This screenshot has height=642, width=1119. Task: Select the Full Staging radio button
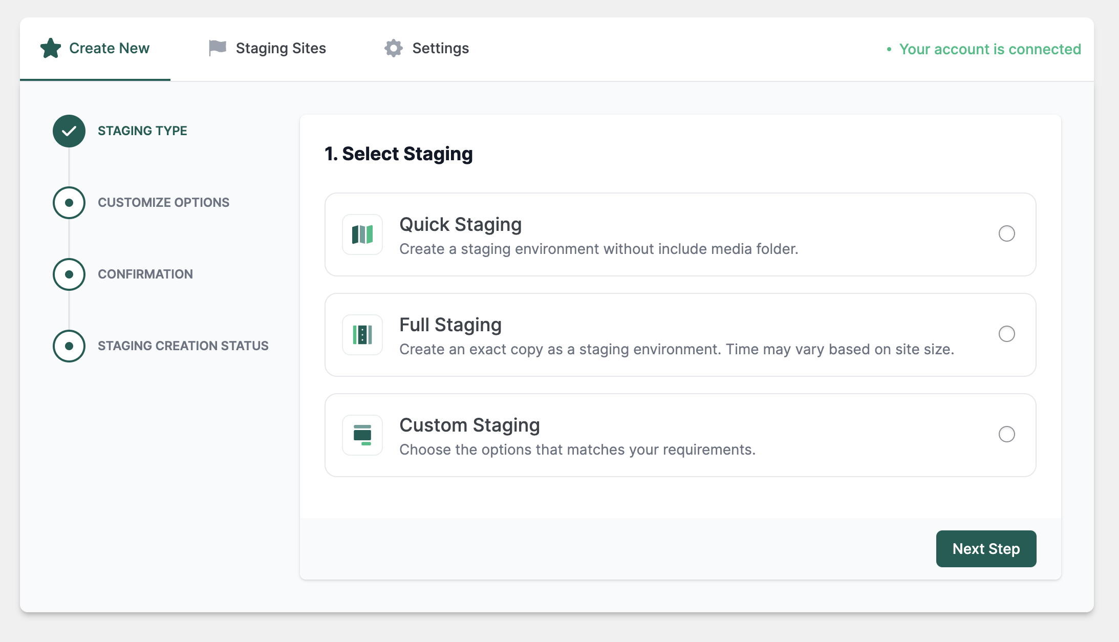pyautogui.click(x=1007, y=334)
